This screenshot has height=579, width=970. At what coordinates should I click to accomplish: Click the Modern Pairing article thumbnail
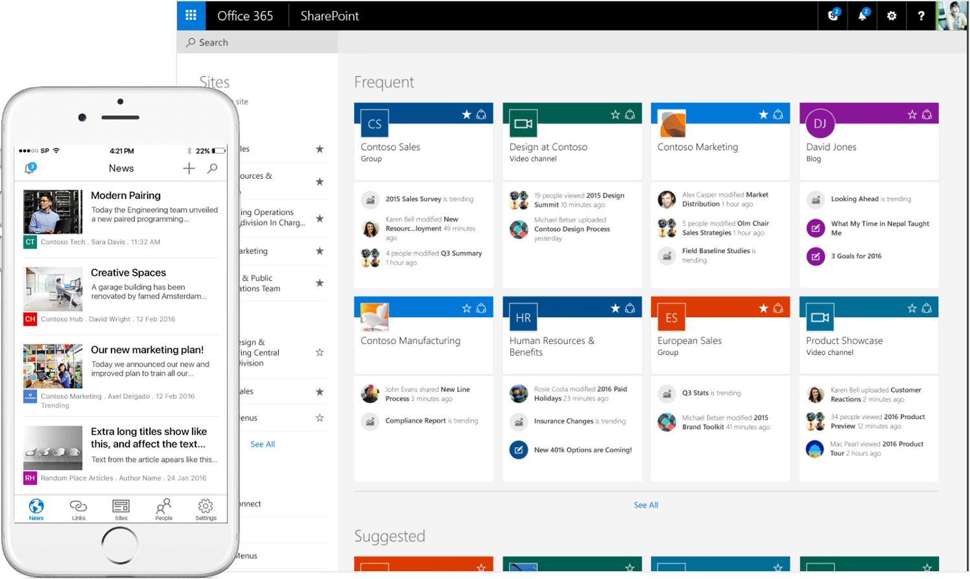pos(53,212)
